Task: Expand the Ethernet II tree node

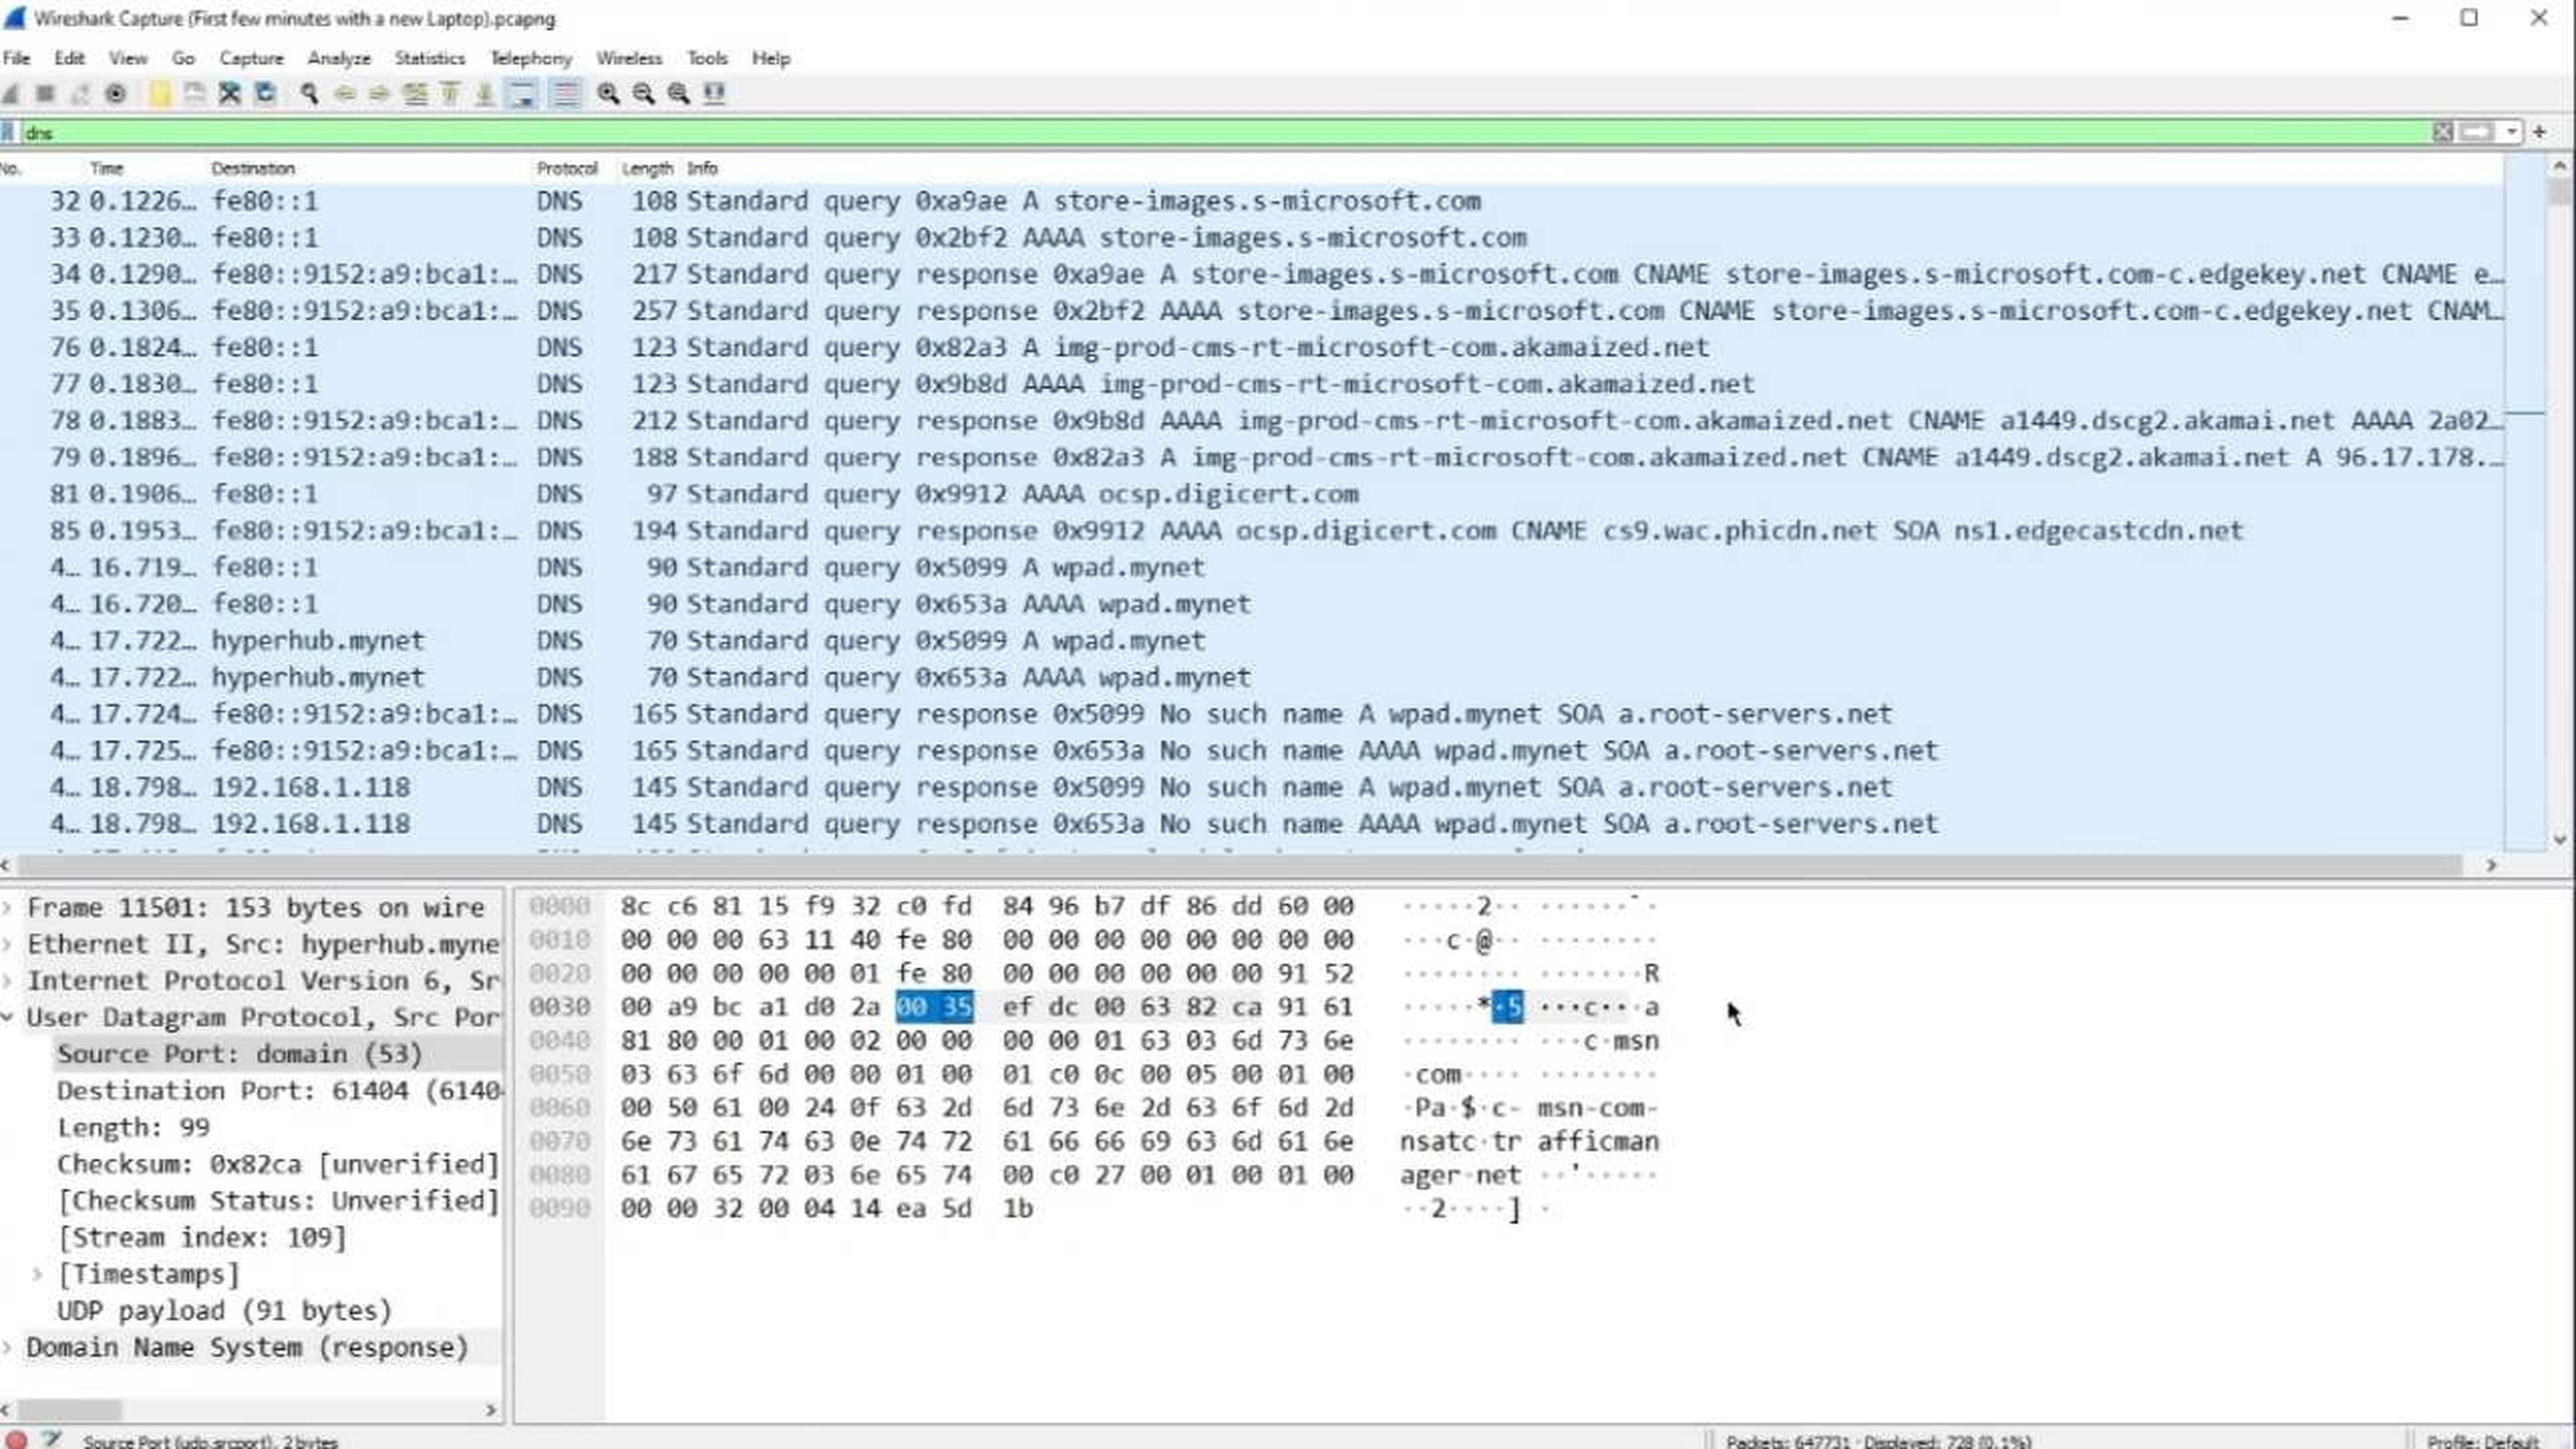Action: (x=8, y=944)
